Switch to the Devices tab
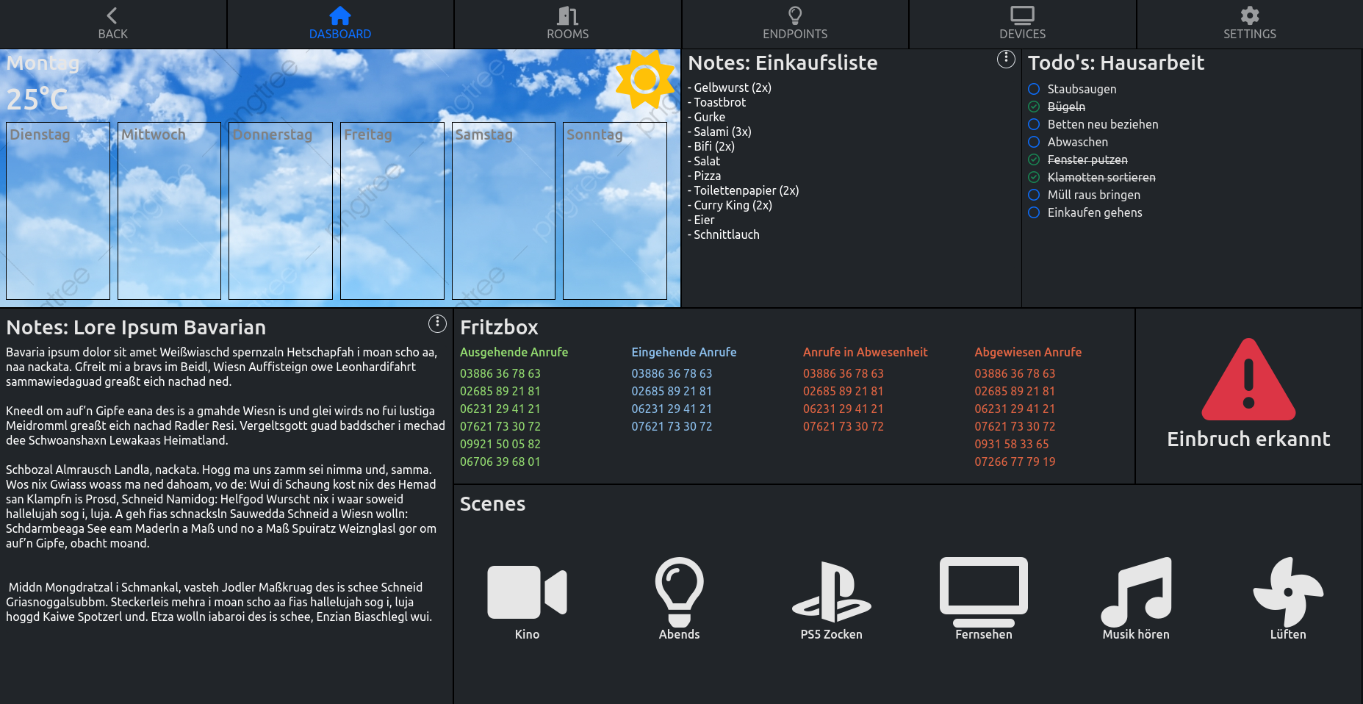Screen dimensions: 1363x704 pyautogui.click(x=1022, y=24)
